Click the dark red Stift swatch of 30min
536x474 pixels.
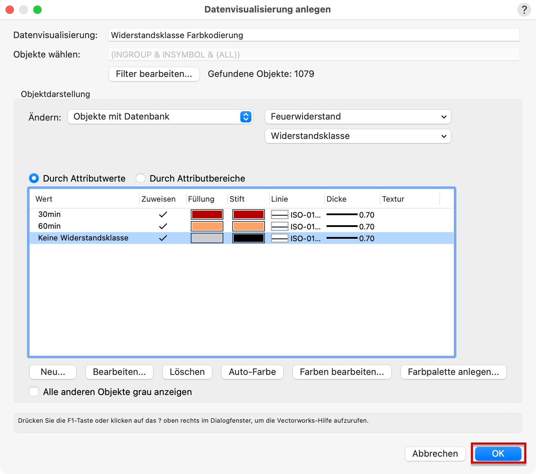[x=249, y=214]
